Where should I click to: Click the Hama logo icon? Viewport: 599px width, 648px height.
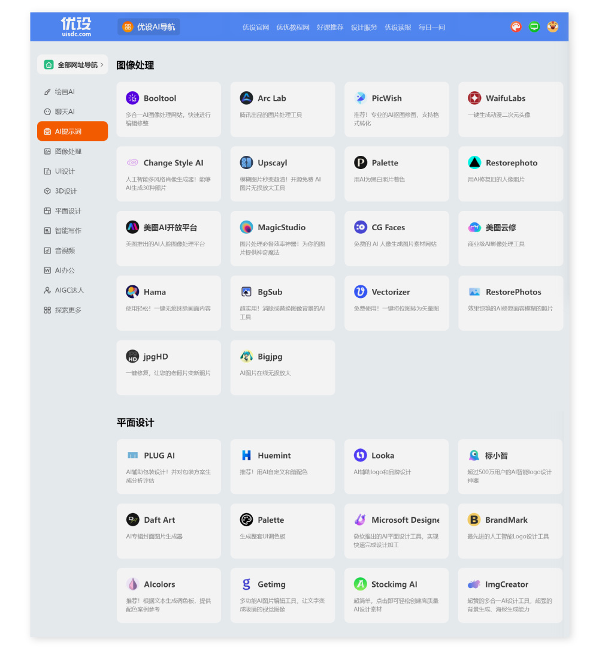pyautogui.click(x=132, y=291)
